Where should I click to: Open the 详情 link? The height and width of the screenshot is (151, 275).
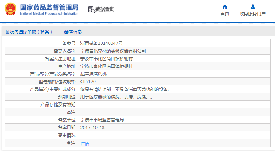[85, 144]
